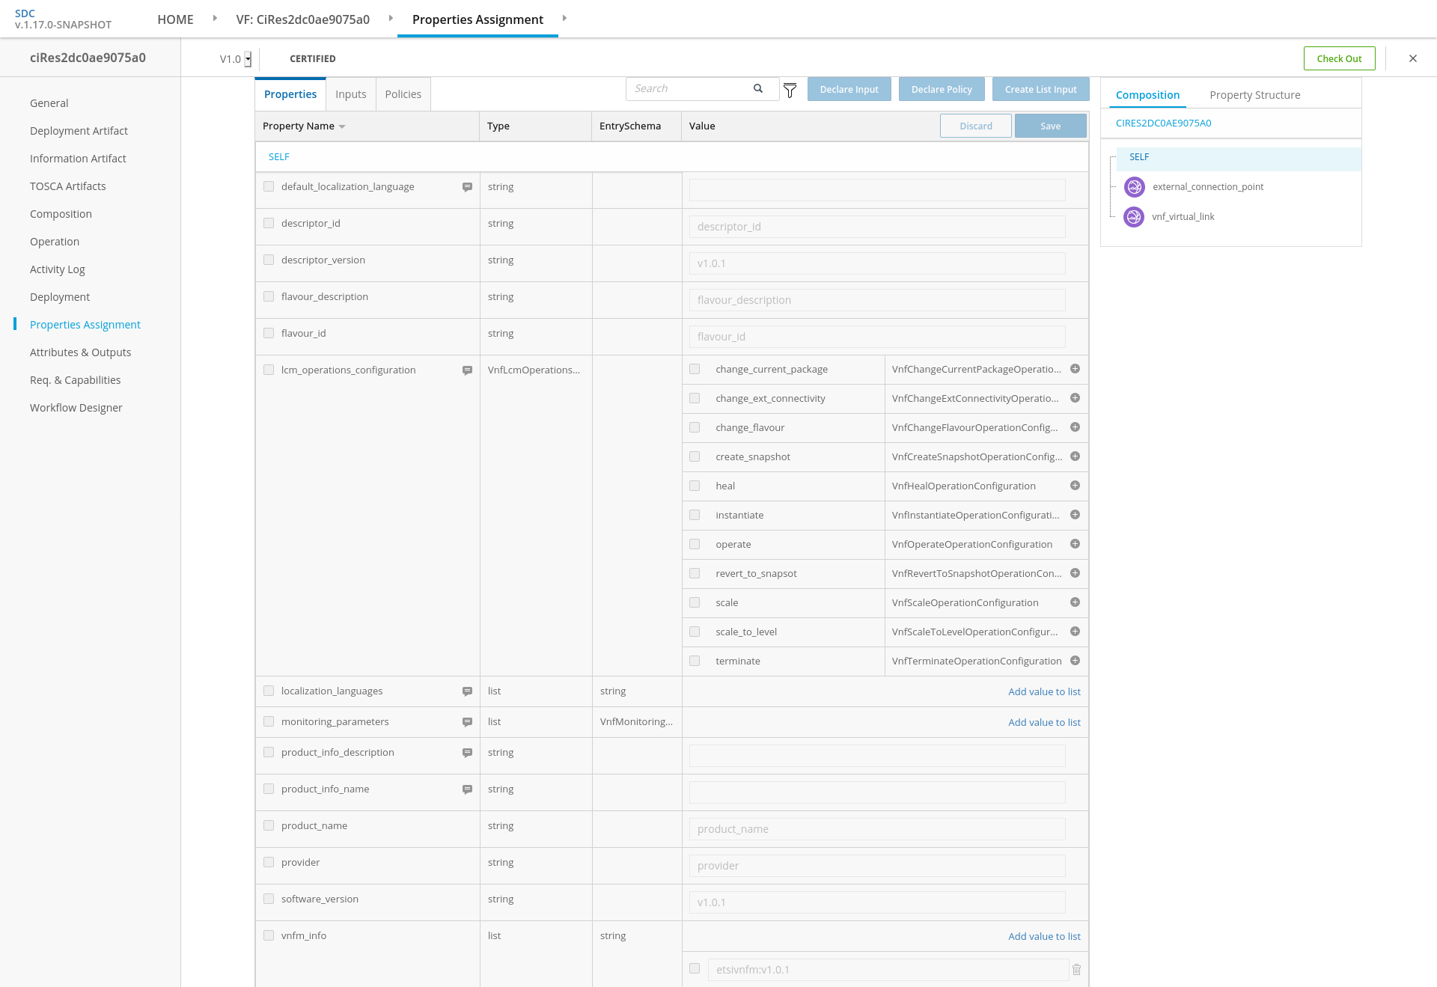Tick the change_current_package checkbox
The height and width of the screenshot is (987, 1437).
point(695,369)
